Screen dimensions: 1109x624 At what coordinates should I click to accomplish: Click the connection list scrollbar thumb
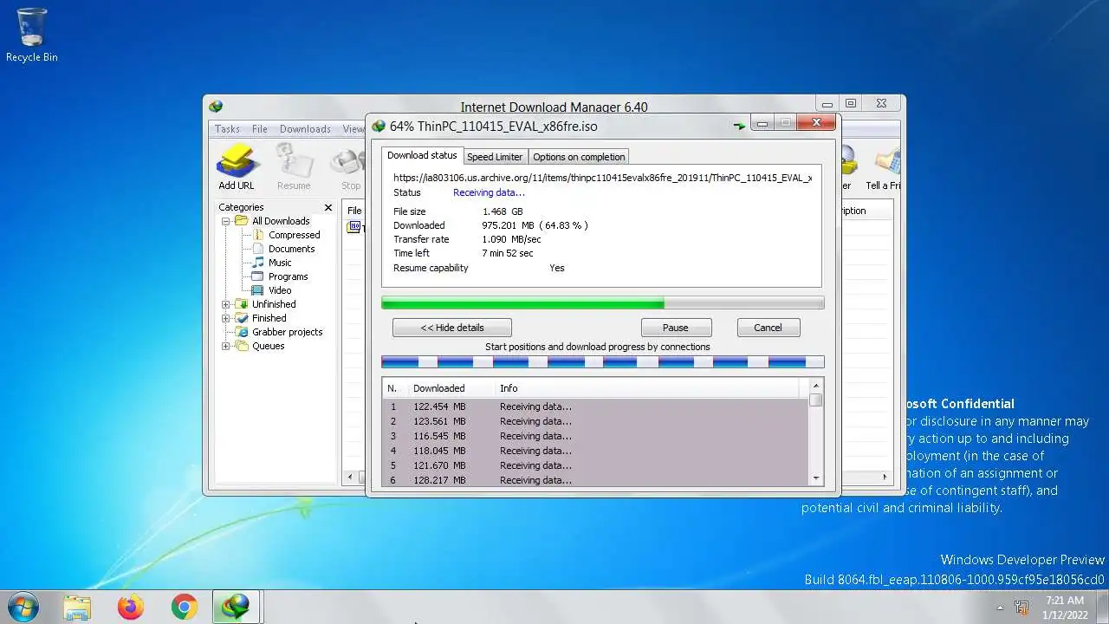click(816, 400)
